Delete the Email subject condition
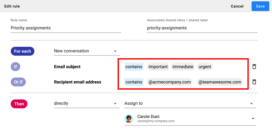Image resolution: width=272 pixels, height=136 pixels. pos(254,67)
